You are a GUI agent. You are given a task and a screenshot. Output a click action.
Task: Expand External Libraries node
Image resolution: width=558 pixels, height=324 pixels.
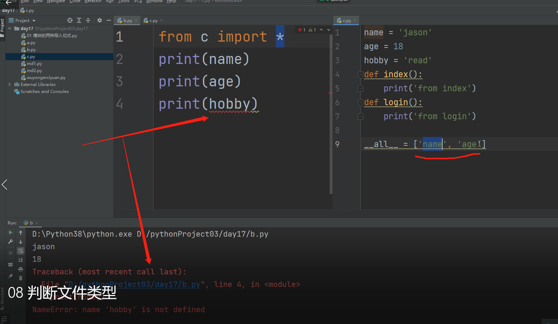click(x=10, y=85)
